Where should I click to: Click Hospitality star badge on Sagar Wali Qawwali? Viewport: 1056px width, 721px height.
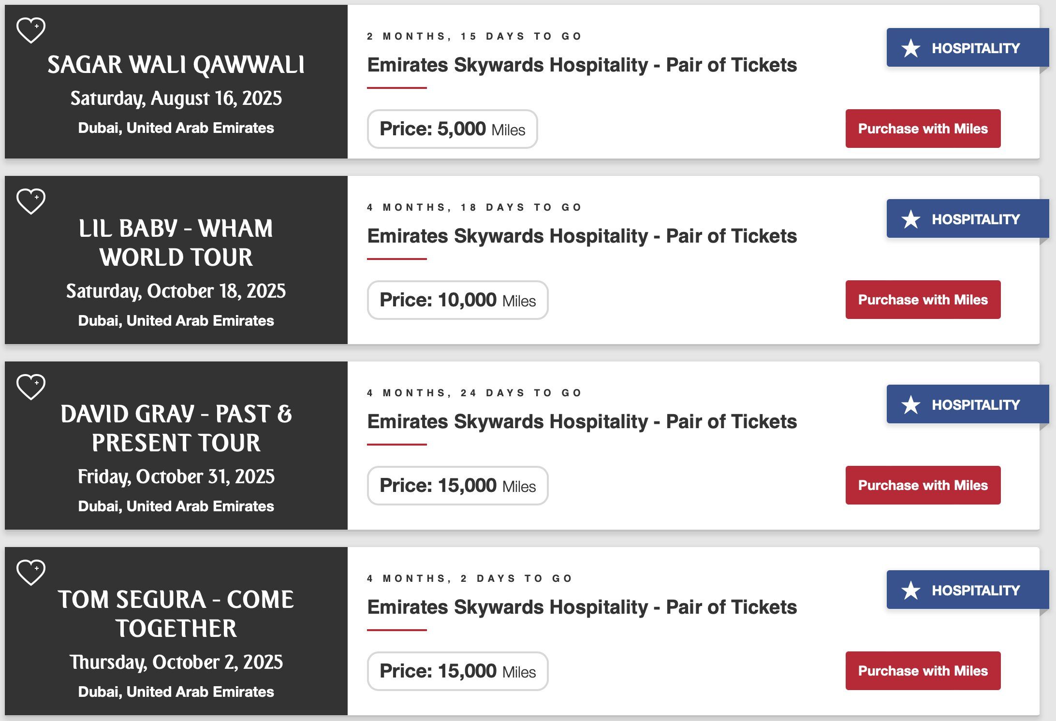pyautogui.click(x=968, y=48)
